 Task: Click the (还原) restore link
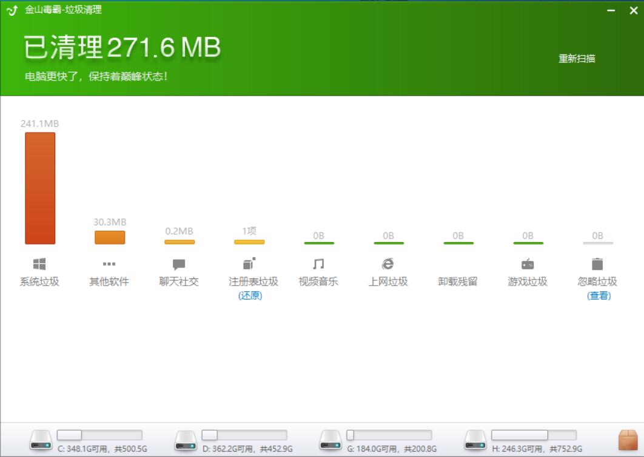pyautogui.click(x=250, y=295)
